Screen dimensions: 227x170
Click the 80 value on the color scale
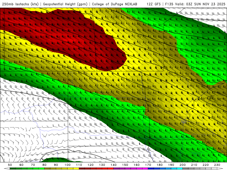(x=45, y=165)
